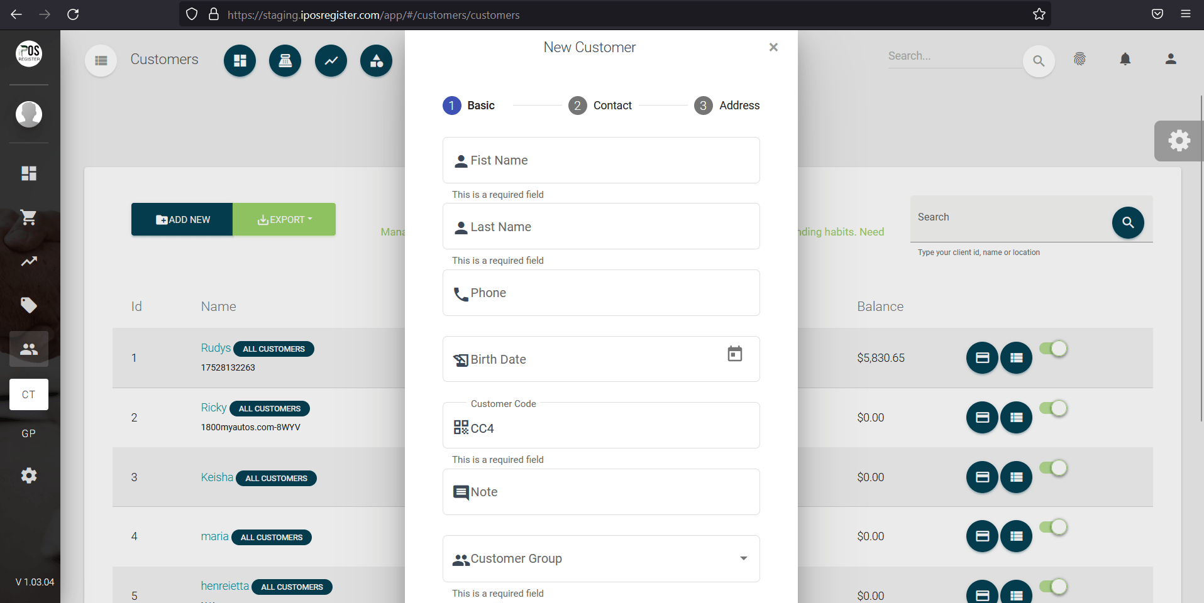The height and width of the screenshot is (603, 1204).
Task: Click the Add New button
Action: click(182, 219)
